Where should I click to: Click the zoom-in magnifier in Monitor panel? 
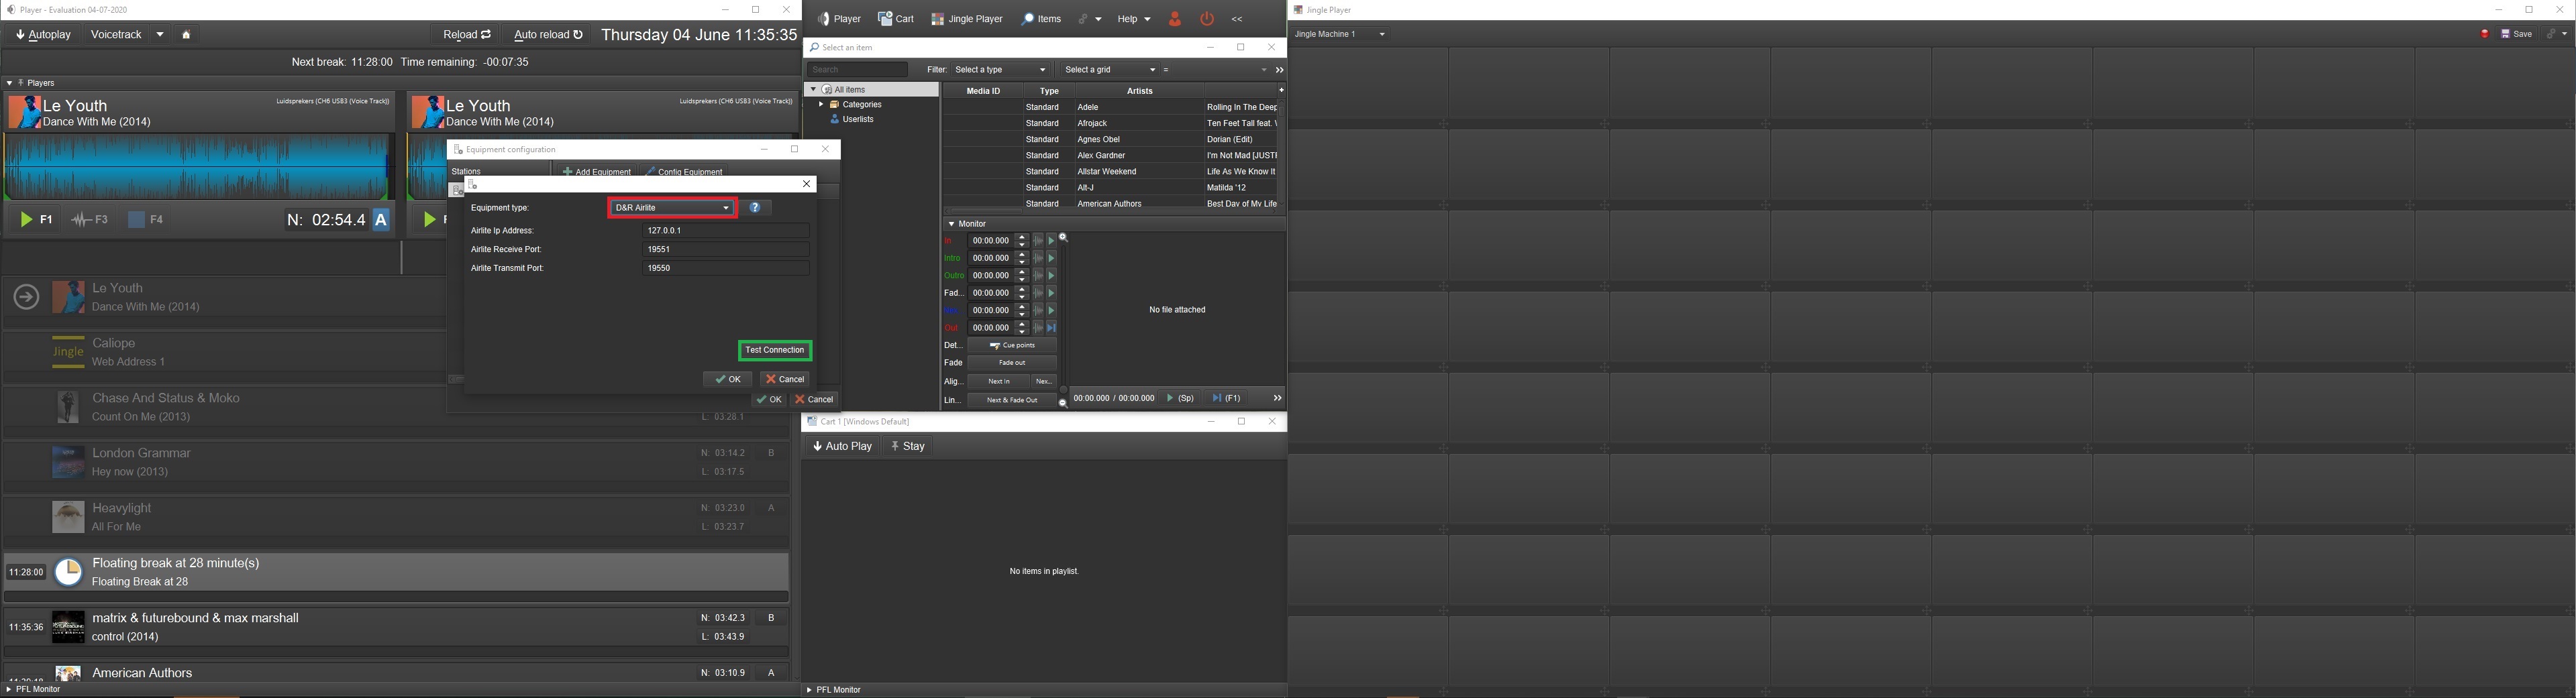tap(1064, 239)
